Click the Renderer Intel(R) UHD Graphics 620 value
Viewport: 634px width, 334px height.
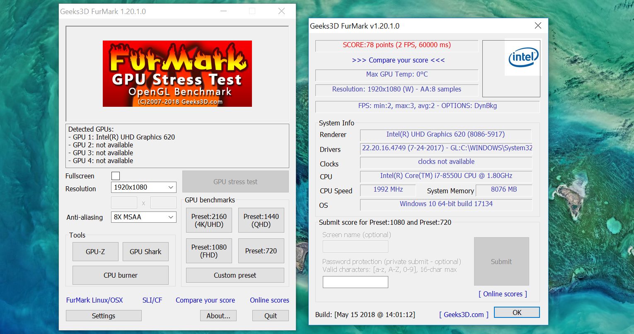pos(445,135)
